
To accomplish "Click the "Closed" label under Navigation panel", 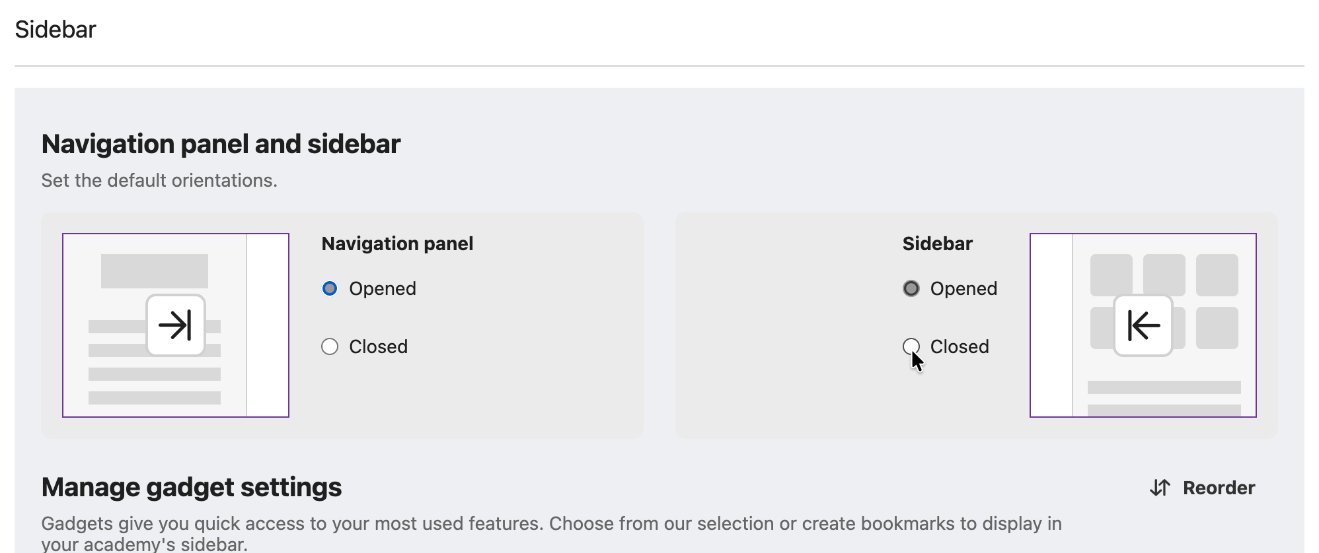I will click(378, 346).
